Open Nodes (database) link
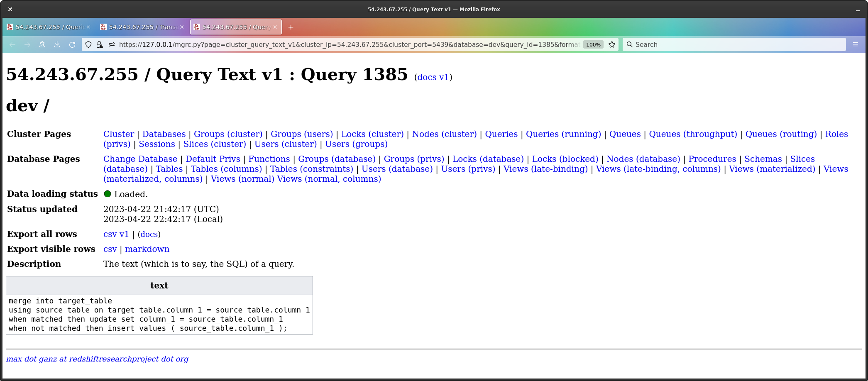 click(x=643, y=159)
